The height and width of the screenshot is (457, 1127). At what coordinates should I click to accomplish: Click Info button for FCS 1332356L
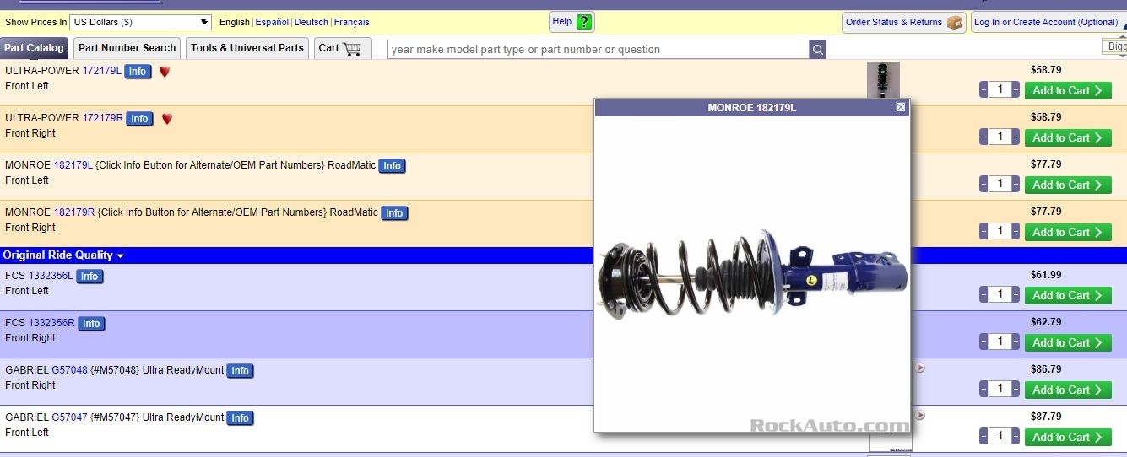point(89,277)
